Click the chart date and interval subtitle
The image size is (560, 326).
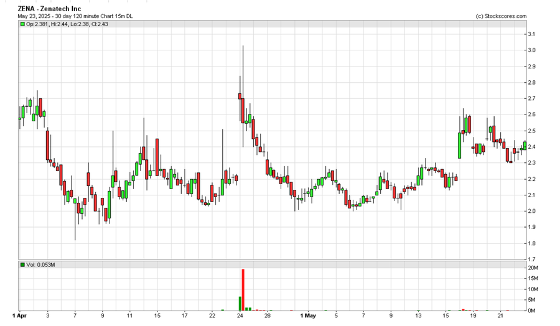75,16
